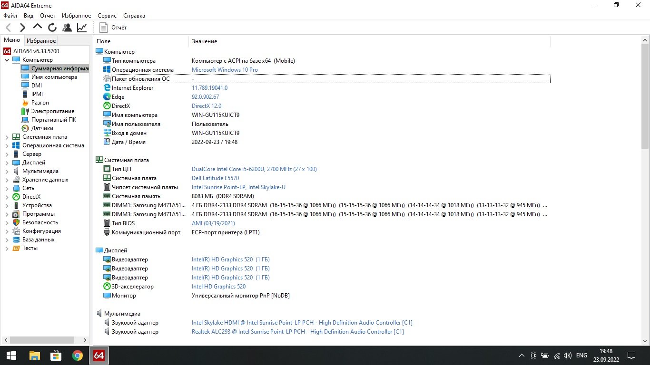
Task: Expand the Сеть tree node
Action: coord(7,188)
